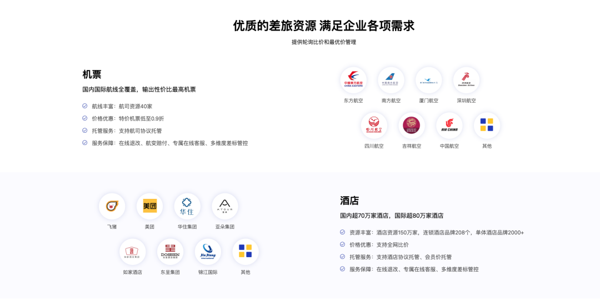Click the checkmark beside 支持酒店协议托管
This screenshot has height=305, width=600.
342,257
